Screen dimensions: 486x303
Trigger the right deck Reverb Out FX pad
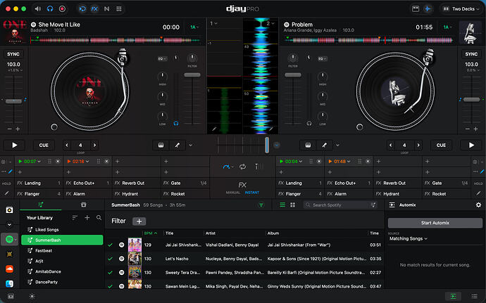[x=398, y=183]
